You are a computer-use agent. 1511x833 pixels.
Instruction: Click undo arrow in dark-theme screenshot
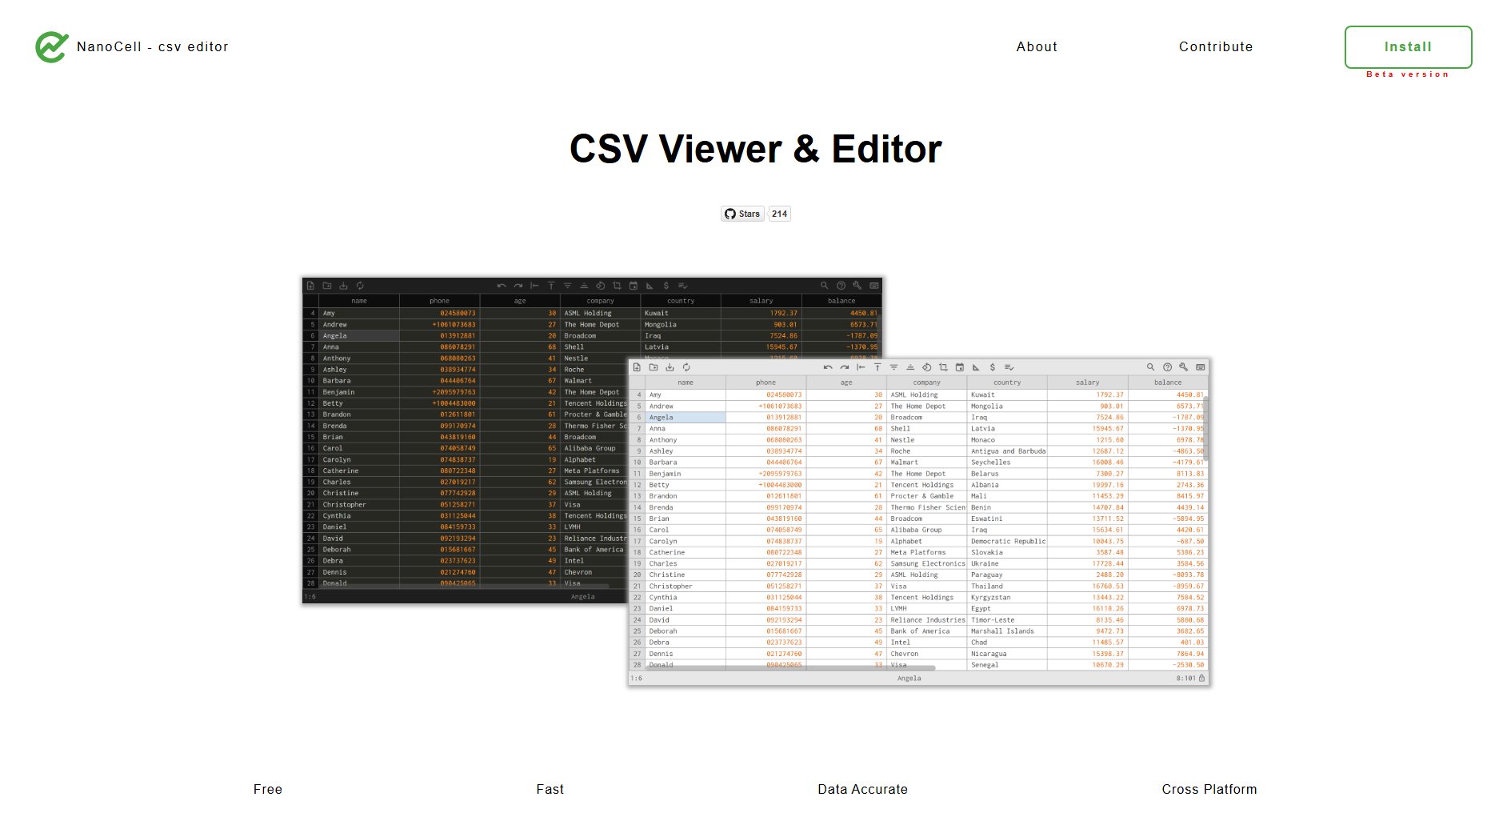502,286
